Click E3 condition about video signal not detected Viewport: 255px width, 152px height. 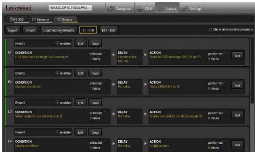(x=39, y=116)
